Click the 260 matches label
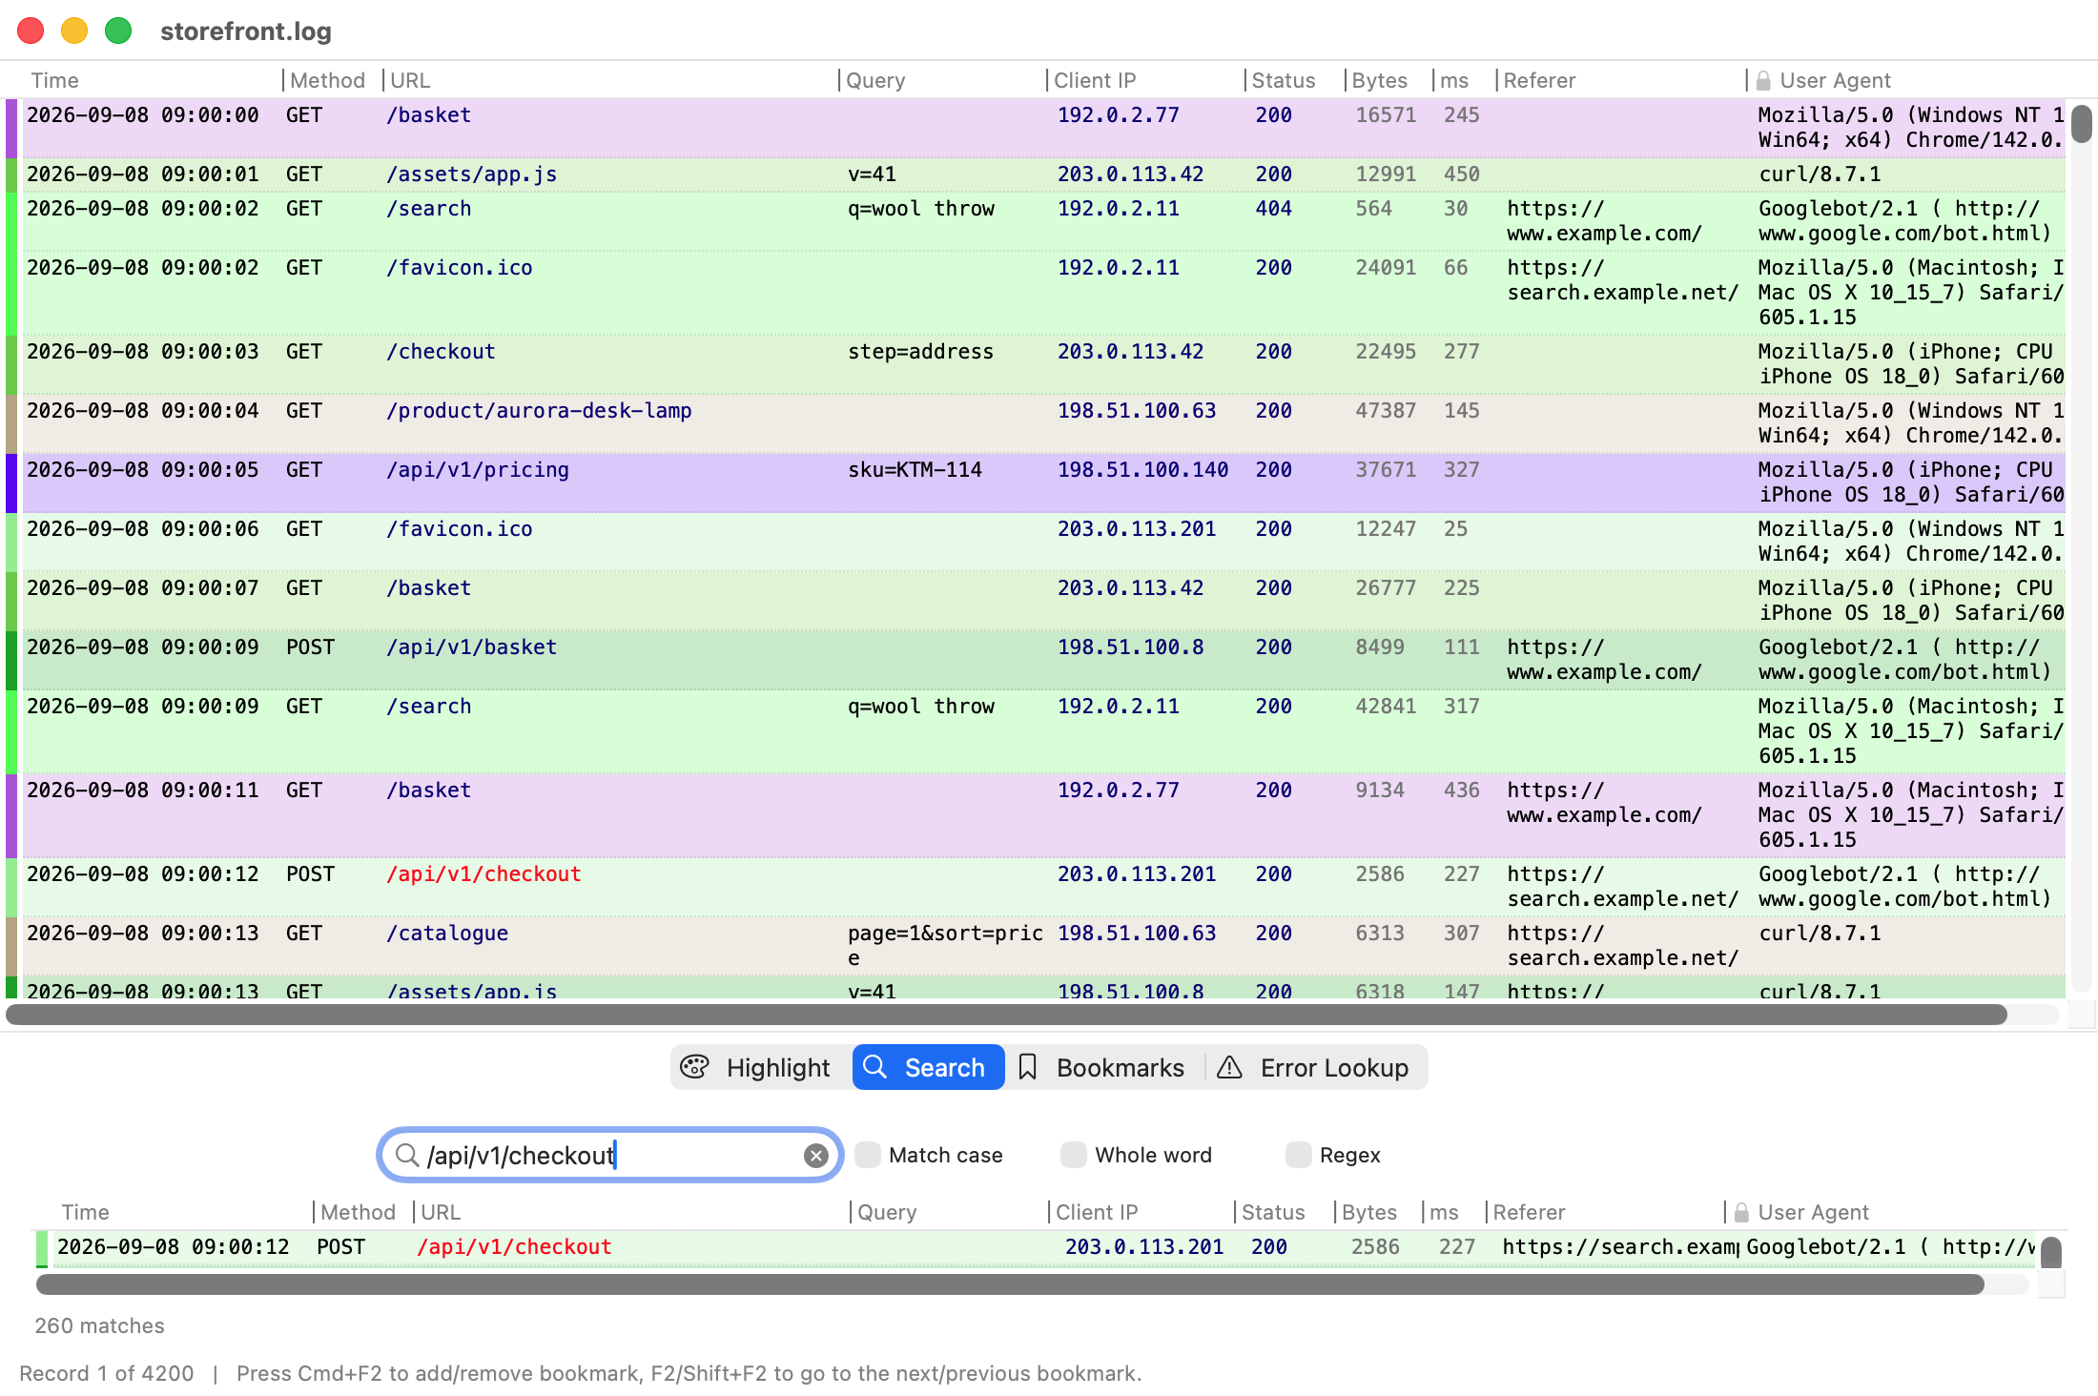This screenshot has width=2098, height=1396. [99, 1326]
